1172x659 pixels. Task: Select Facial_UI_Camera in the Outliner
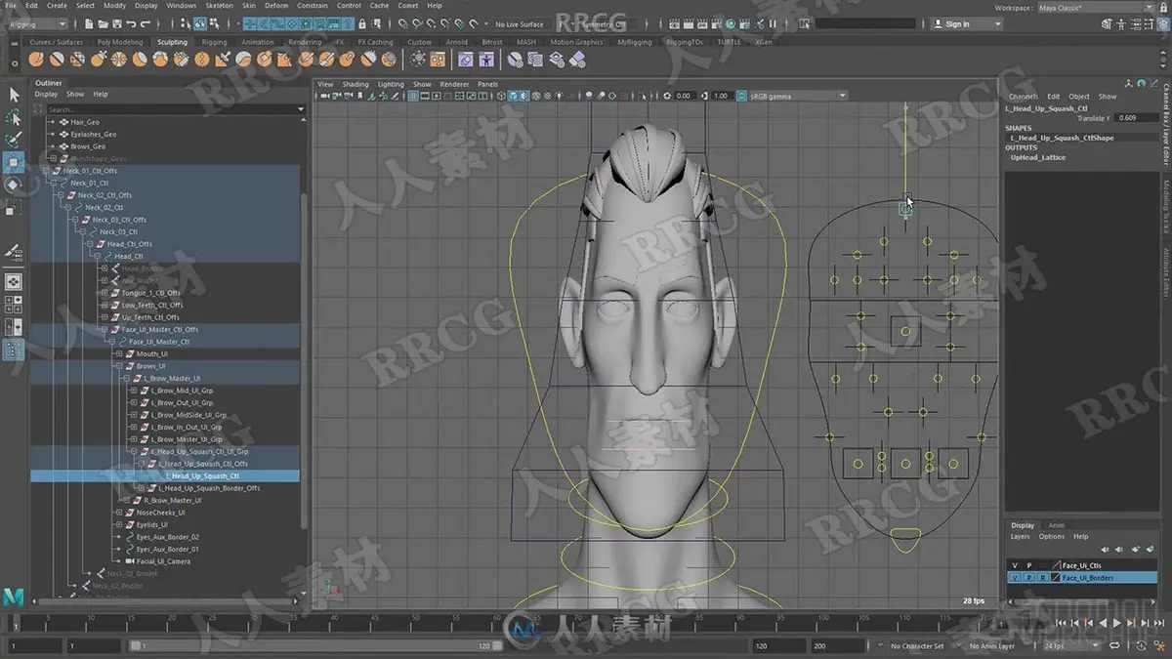pos(162,561)
